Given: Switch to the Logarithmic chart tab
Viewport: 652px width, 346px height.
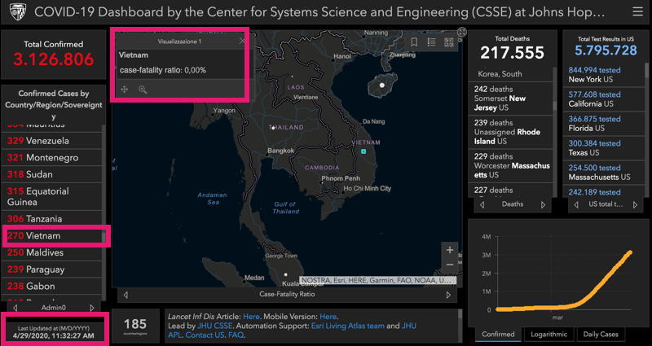Looking at the screenshot, I should click(548, 335).
